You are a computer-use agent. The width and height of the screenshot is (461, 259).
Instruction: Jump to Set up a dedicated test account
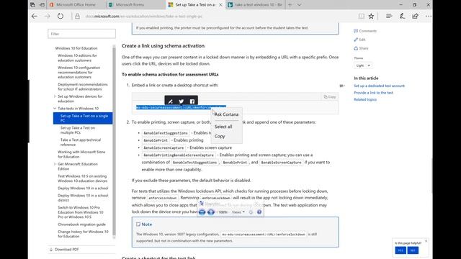379,86
